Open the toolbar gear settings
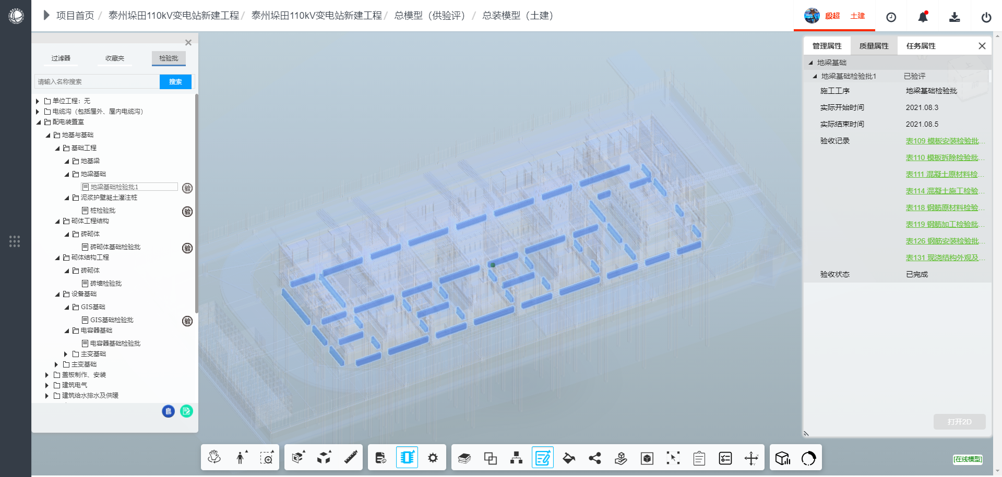The image size is (1002, 477). pos(433,458)
